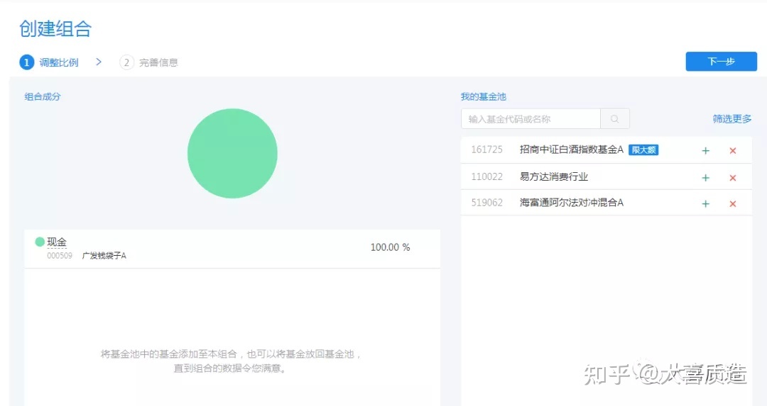
Task: Select step 1 调整比例 tab
Action: [50, 62]
